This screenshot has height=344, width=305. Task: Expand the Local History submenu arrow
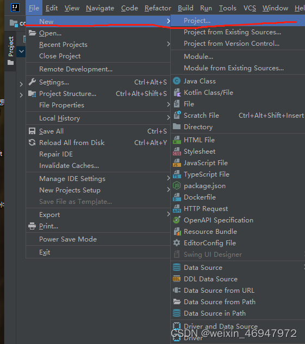(168, 118)
